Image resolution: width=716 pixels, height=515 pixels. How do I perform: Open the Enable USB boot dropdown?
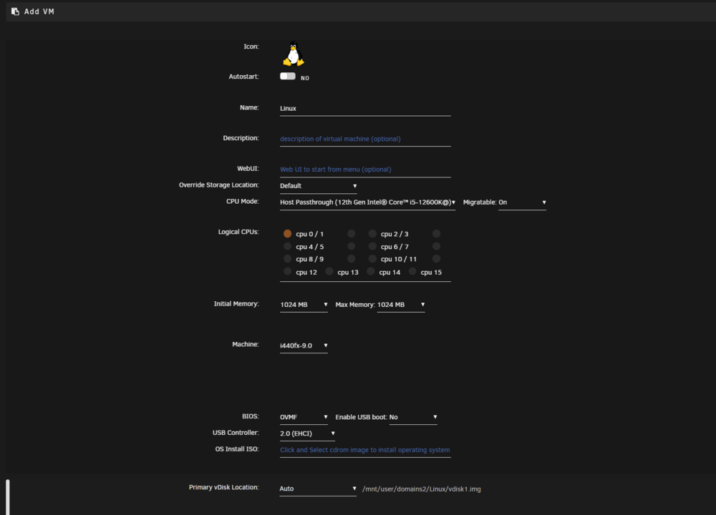[x=413, y=418]
